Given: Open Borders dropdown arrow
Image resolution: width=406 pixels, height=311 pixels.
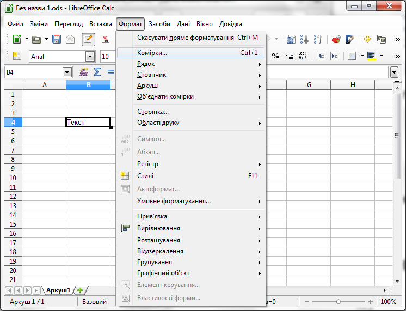Looking at the screenshot, I should click(x=362, y=56).
